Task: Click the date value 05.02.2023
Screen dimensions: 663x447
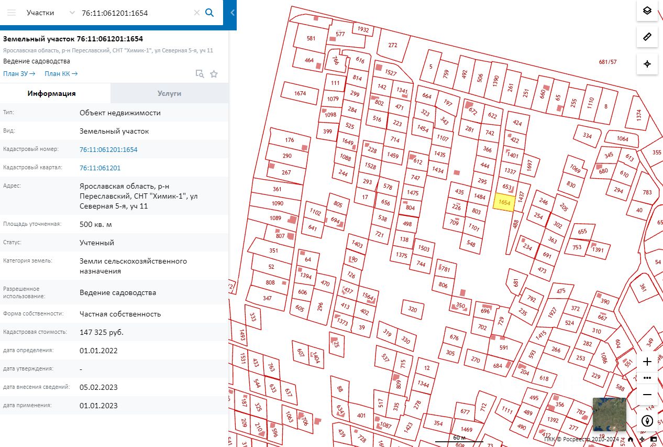Action: click(x=98, y=387)
